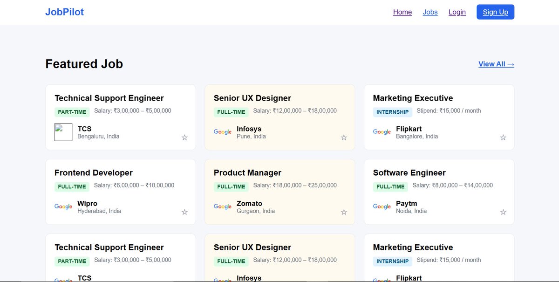Click the star beside Bangalore, India
This screenshot has width=559, height=282.
[503, 138]
